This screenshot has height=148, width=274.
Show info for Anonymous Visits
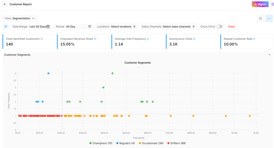tap(194, 39)
